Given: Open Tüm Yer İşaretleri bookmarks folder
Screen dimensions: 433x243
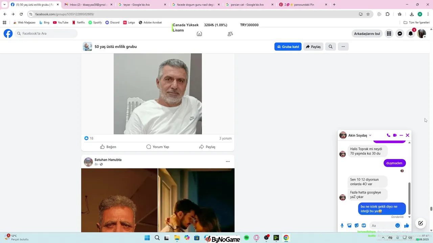Looking at the screenshot, I should tap(416, 23).
